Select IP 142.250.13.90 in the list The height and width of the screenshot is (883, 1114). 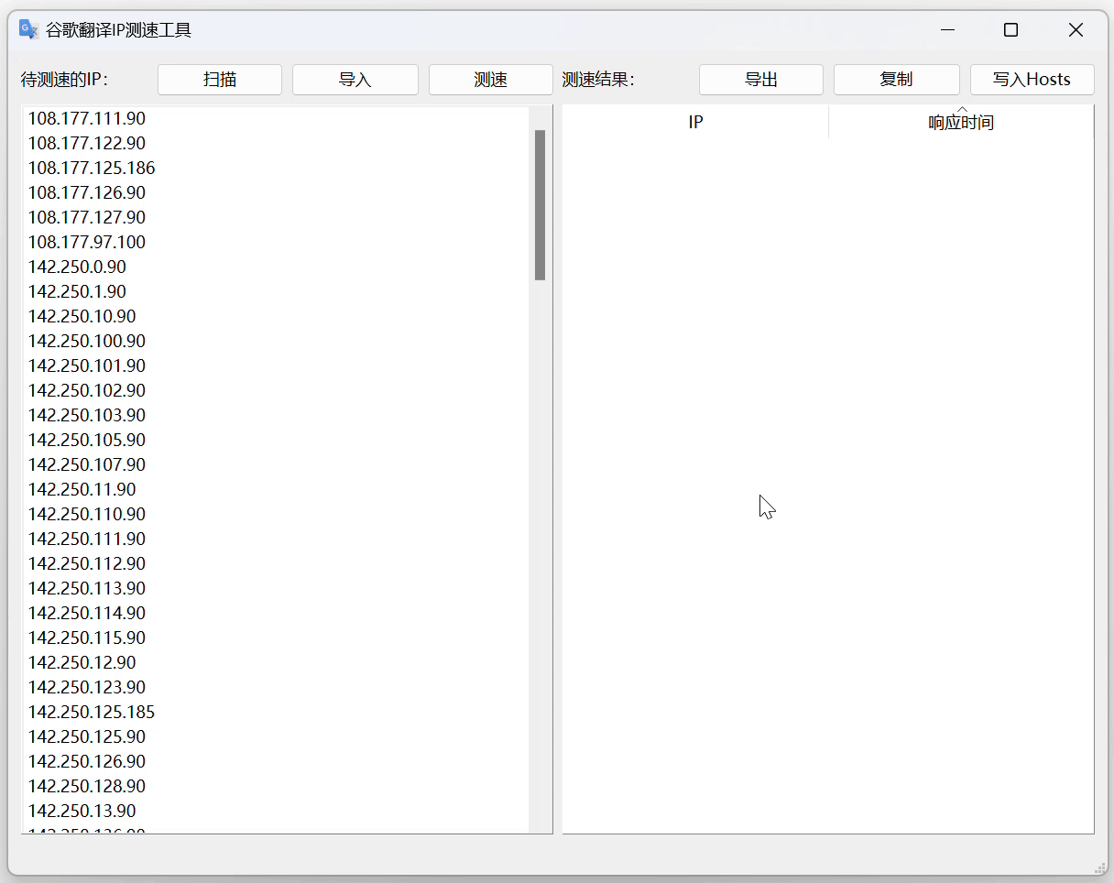coord(82,811)
